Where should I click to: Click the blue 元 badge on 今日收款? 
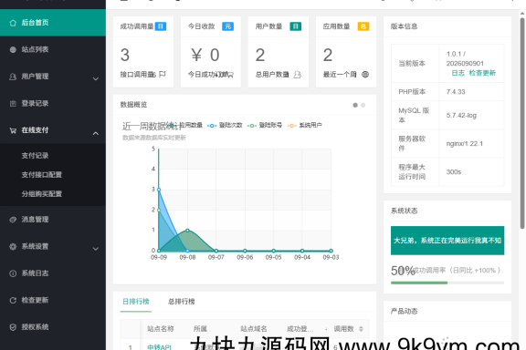click(227, 26)
